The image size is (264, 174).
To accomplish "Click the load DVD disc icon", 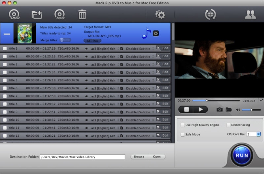I will (14, 14).
